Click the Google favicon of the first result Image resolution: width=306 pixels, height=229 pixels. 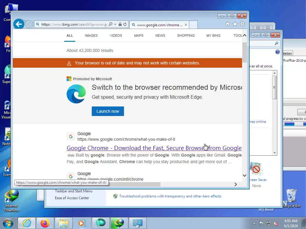(x=71, y=137)
